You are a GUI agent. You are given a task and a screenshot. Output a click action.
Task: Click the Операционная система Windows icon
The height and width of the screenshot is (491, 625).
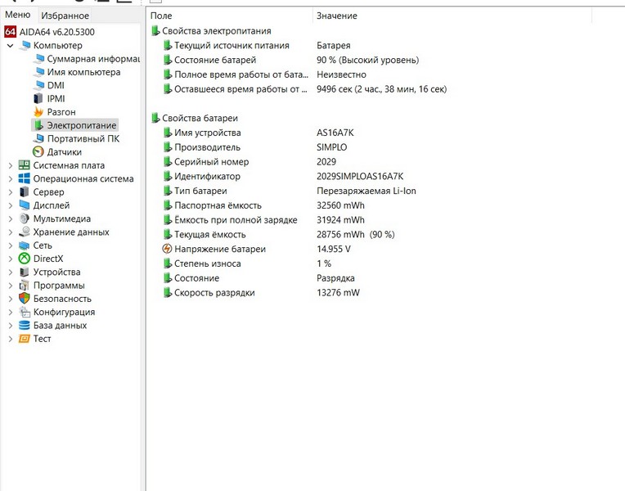tap(25, 178)
